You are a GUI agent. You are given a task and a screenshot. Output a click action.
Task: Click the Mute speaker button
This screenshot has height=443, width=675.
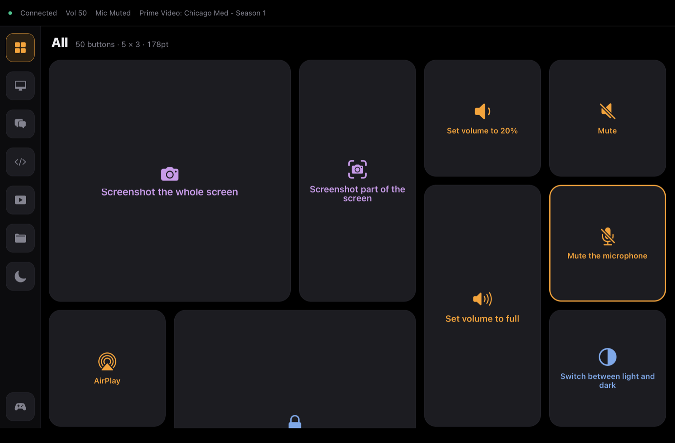(x=607, y=118)
